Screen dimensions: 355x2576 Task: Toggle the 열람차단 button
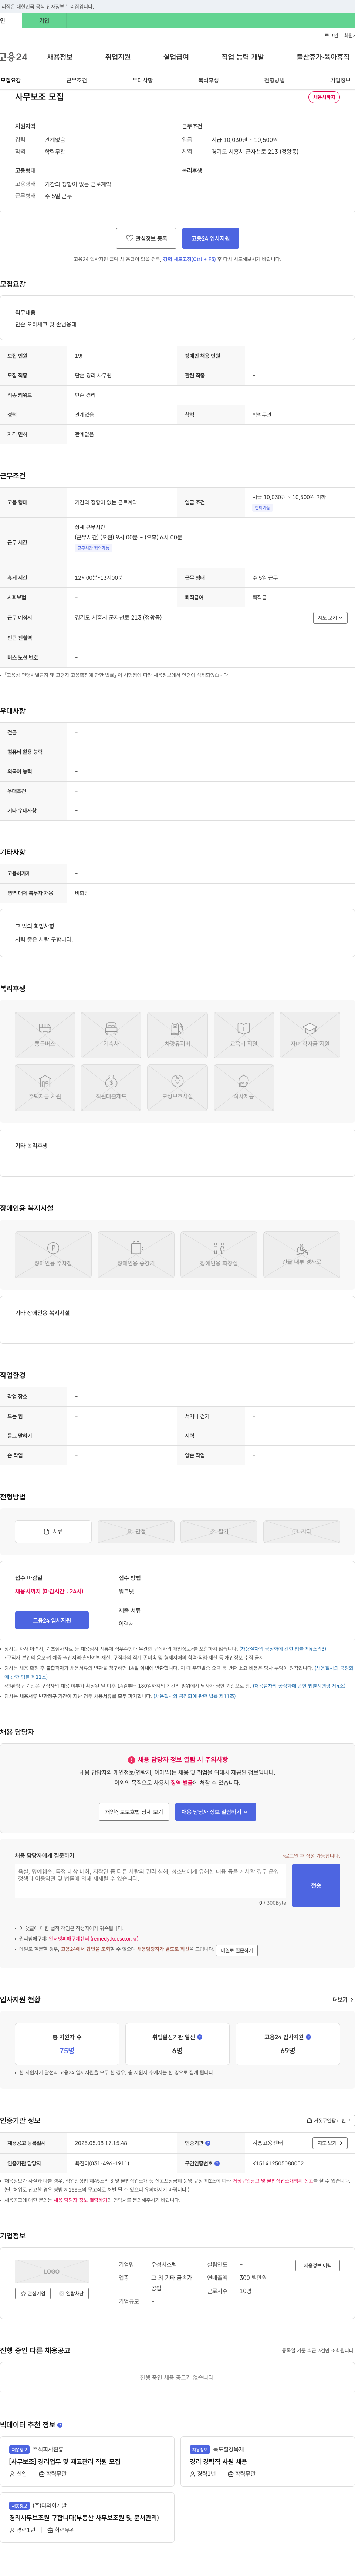pos(71,2293)
